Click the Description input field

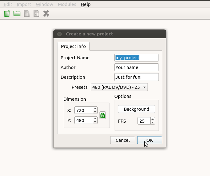coord(137,77)
